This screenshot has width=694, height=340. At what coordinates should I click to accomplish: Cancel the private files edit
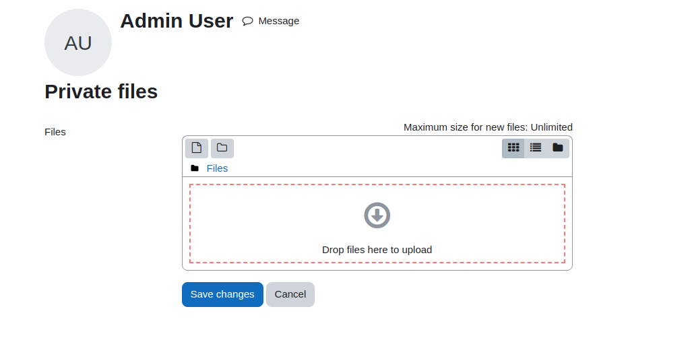[x=290, y=294]
